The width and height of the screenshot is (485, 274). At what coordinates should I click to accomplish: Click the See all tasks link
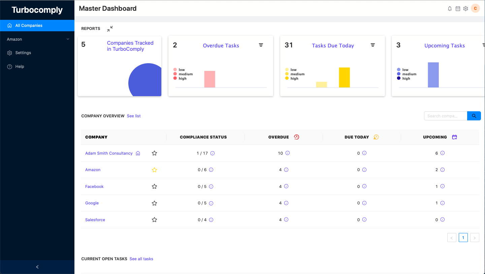tap(141, 259)
